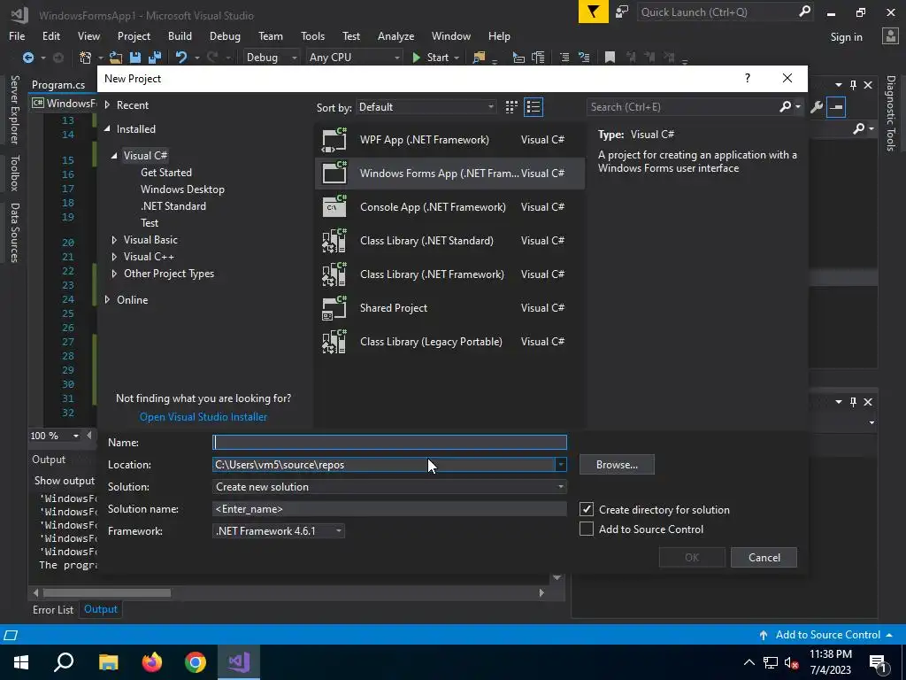This screenshot has width=906, height=680.
Task: Click the Save toolbar icon
Action: (x=135, y=58)
